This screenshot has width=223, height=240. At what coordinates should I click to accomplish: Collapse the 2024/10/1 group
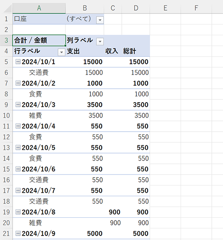coord(18,62)
